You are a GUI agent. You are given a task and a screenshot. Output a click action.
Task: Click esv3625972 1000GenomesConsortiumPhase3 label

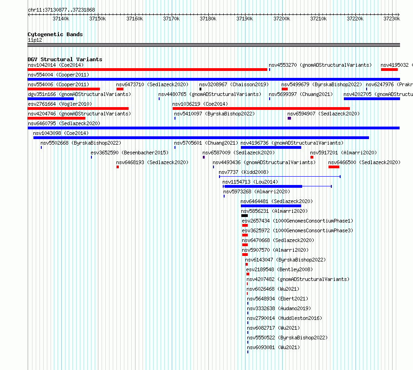(x=297, y=230)
